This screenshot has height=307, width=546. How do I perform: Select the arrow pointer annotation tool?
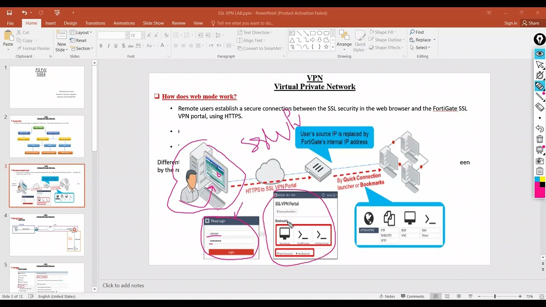point(540,65)
